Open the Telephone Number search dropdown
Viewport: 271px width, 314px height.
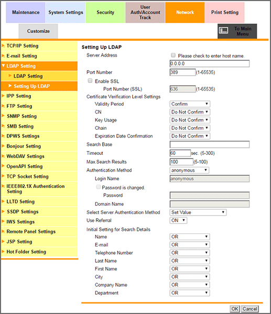pyautogui.click(x=190, y=253)
